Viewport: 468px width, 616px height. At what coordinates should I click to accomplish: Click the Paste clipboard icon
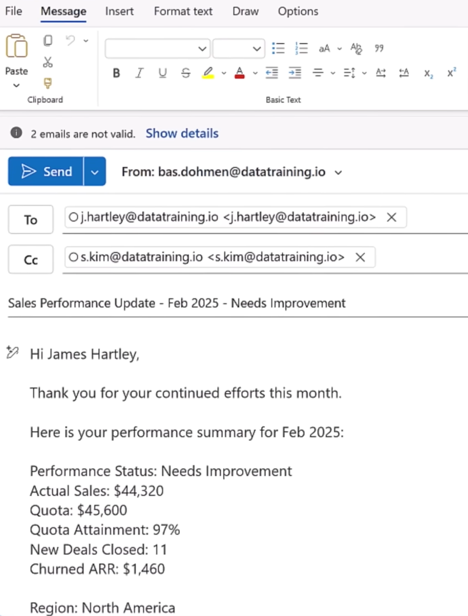tap(16, 46)
